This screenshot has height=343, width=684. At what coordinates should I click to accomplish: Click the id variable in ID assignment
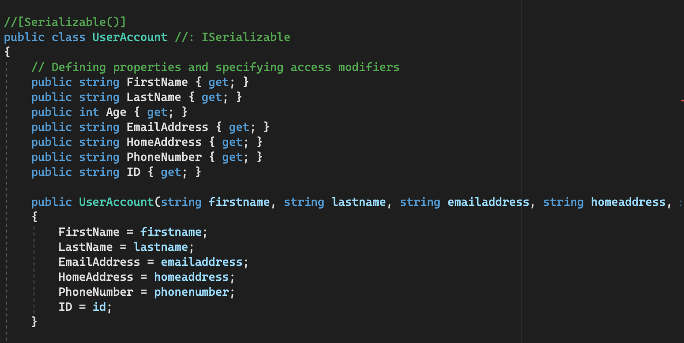tap(99, 307)
